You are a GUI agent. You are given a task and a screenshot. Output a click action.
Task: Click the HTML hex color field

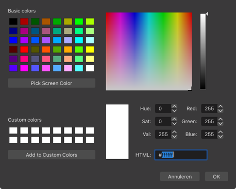click(181, 155)
